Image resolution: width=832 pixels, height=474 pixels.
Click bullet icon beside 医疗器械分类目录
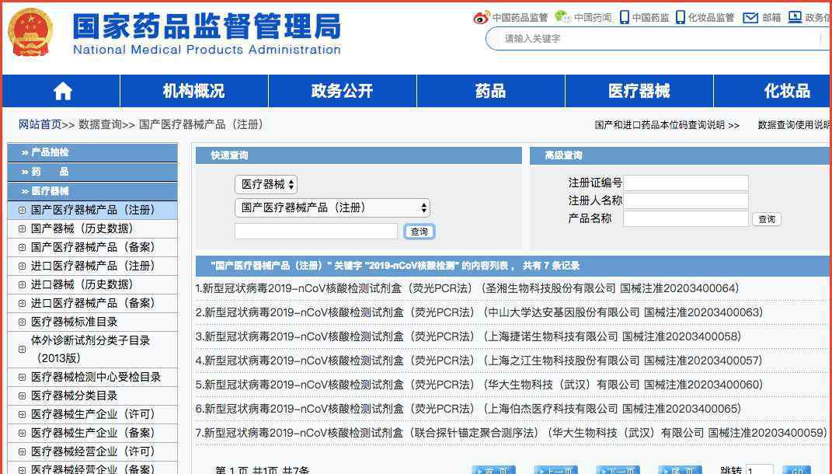click(22, 396)
